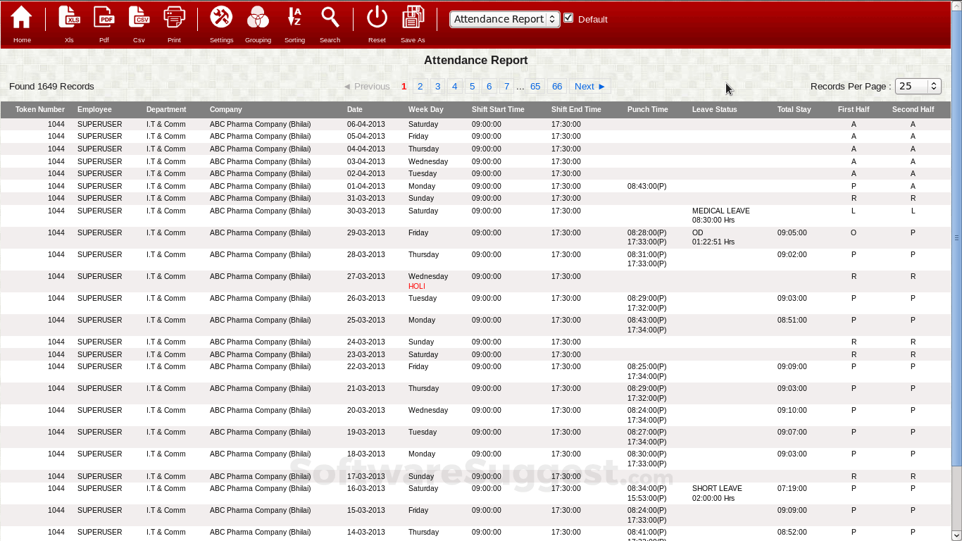The height and width of the screenshot is (541, 962).
Task: Open the Records Per Page dropdown
Action: [918, 86]
